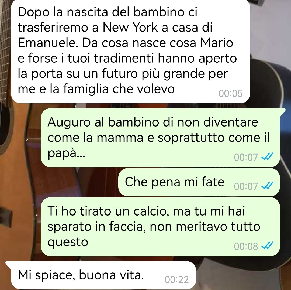Viewport: 291px width, 290px height.
Task: Tap the word 'questo' in sent message
Action: (68, 243)
